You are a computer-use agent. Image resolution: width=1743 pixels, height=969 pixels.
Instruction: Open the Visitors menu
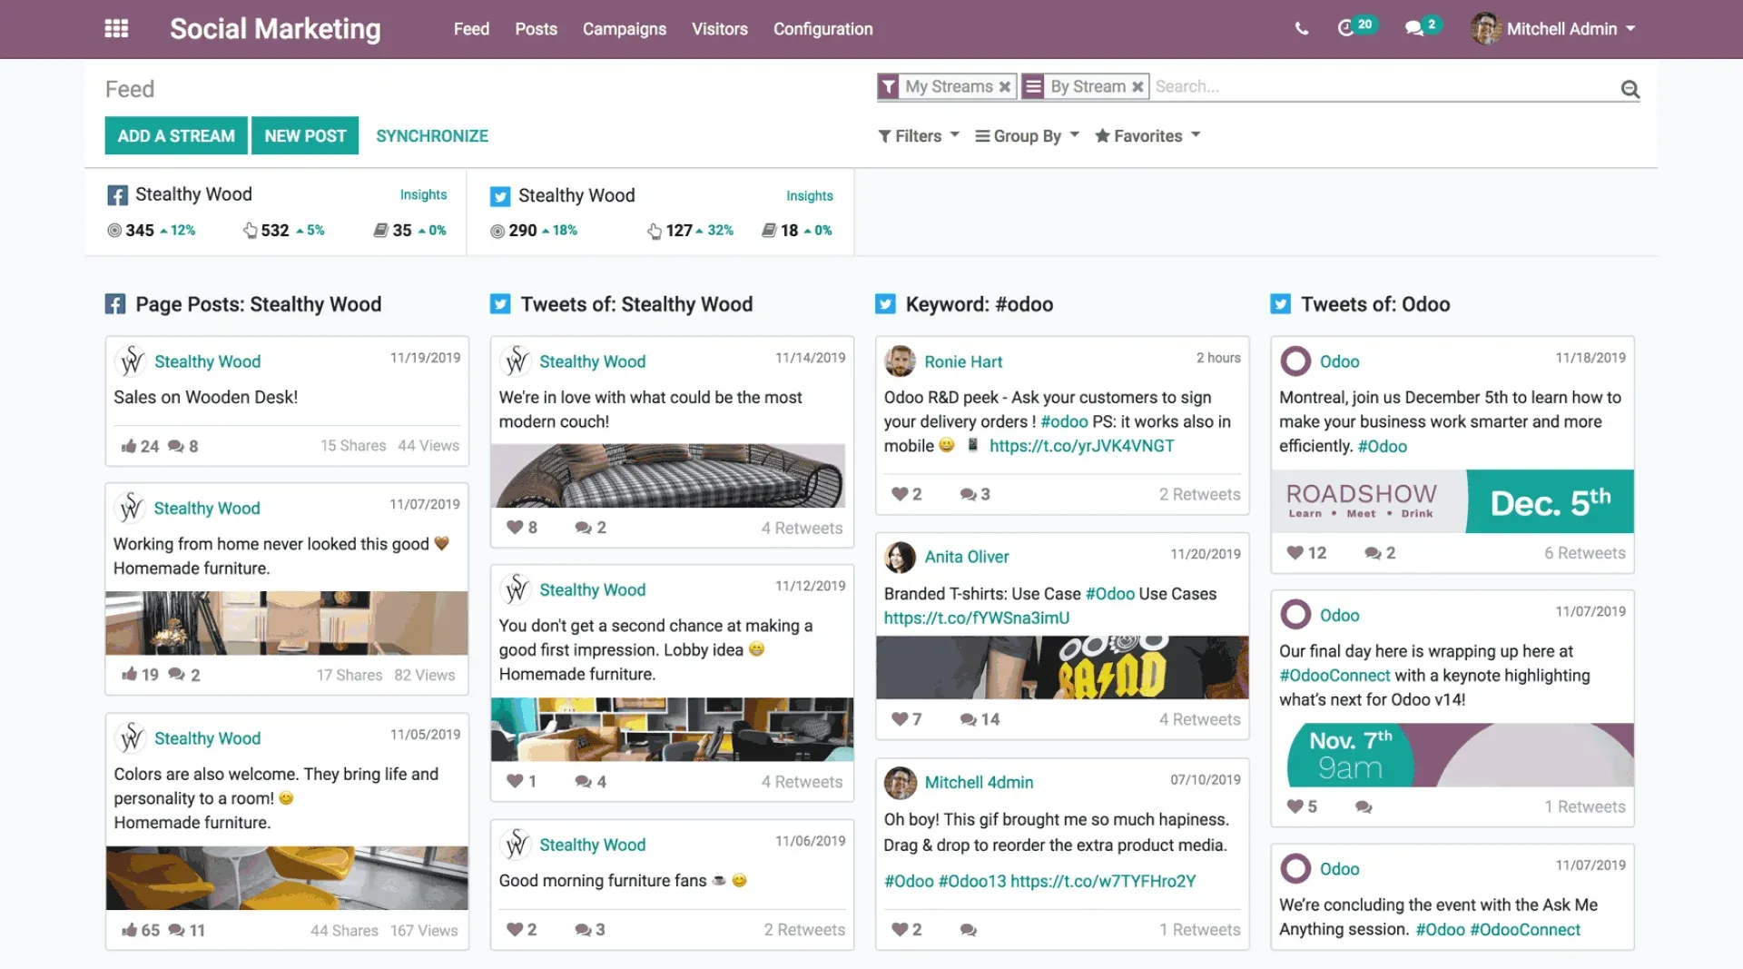pos(719,29)
